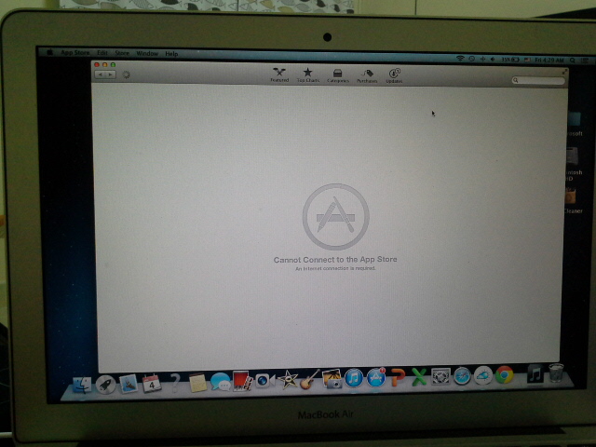This screenshot has height=447, width=596.
Task: Click the volume icon in menu bar
Action: point(493,60)
